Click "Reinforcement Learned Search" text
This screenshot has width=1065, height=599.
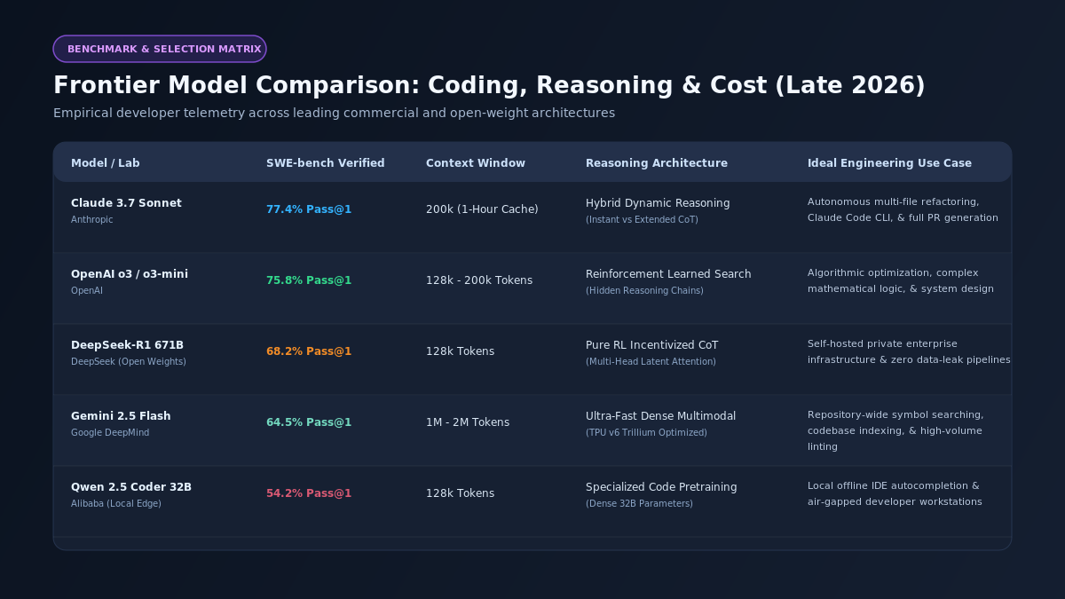pyautogui.click(x=668, y=274)
